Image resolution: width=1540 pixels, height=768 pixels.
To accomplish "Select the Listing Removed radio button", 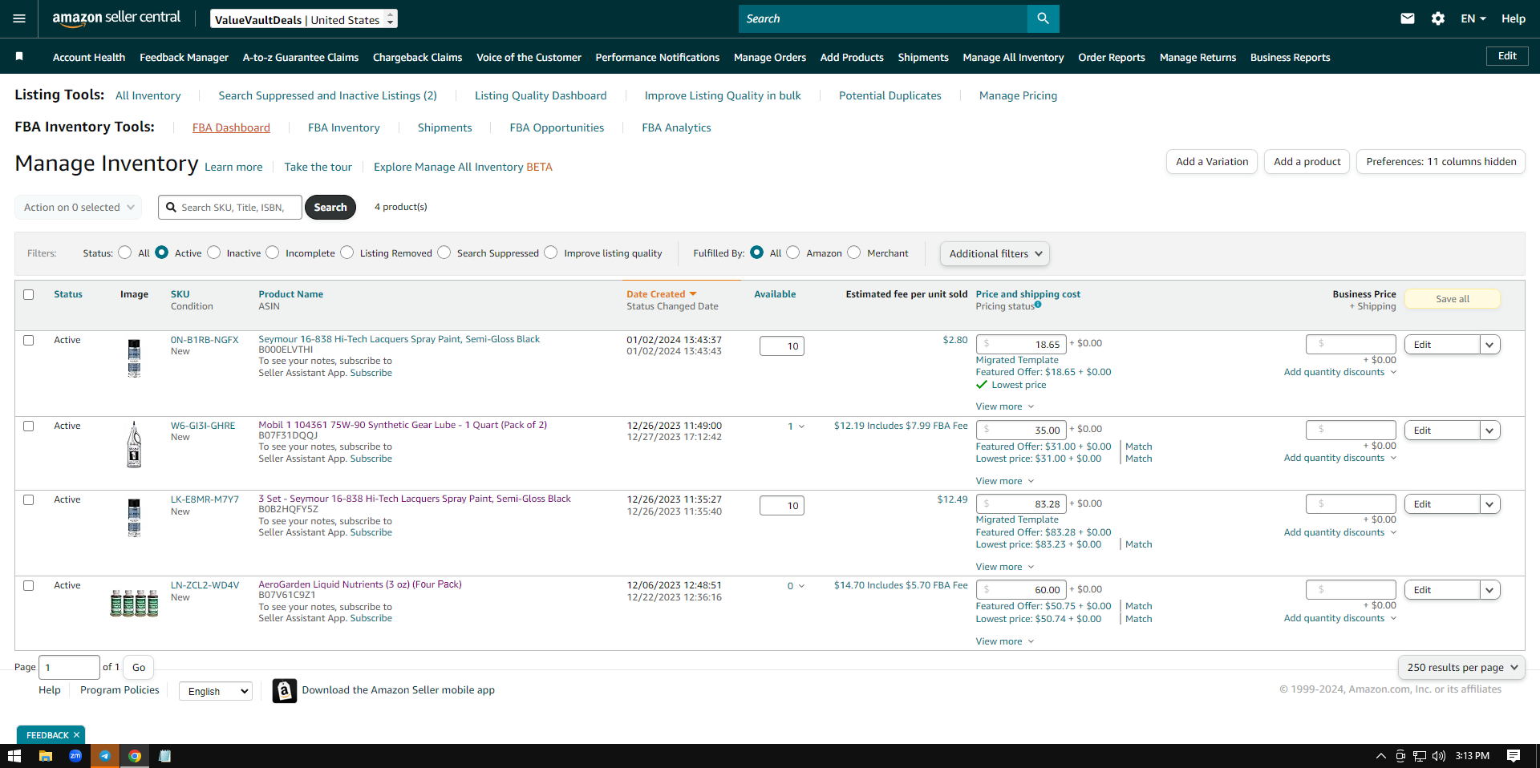I will click(346, 253).
